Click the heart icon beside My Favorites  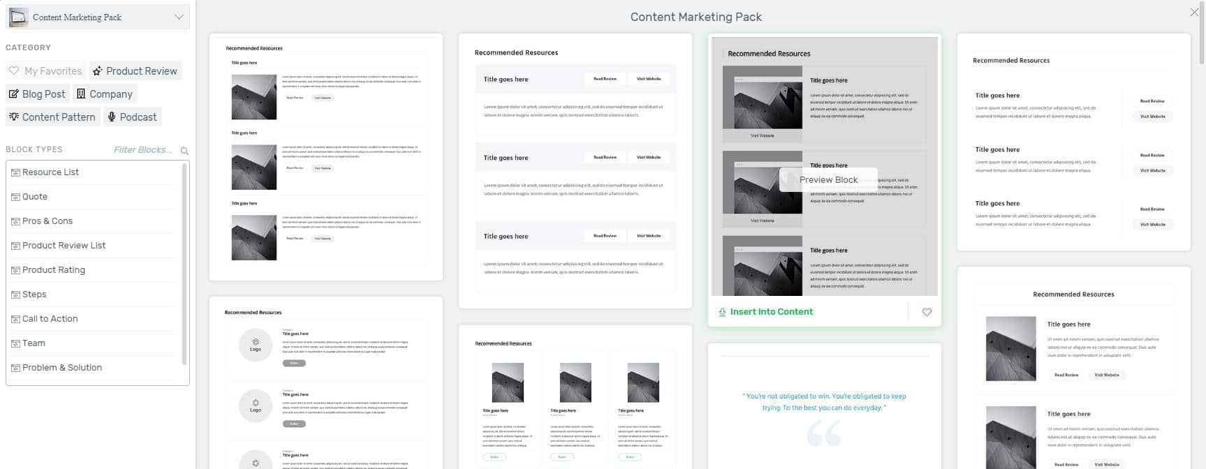tap(14, 70)
